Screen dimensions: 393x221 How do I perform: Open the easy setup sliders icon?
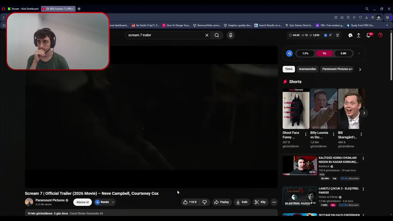point(373,17)
